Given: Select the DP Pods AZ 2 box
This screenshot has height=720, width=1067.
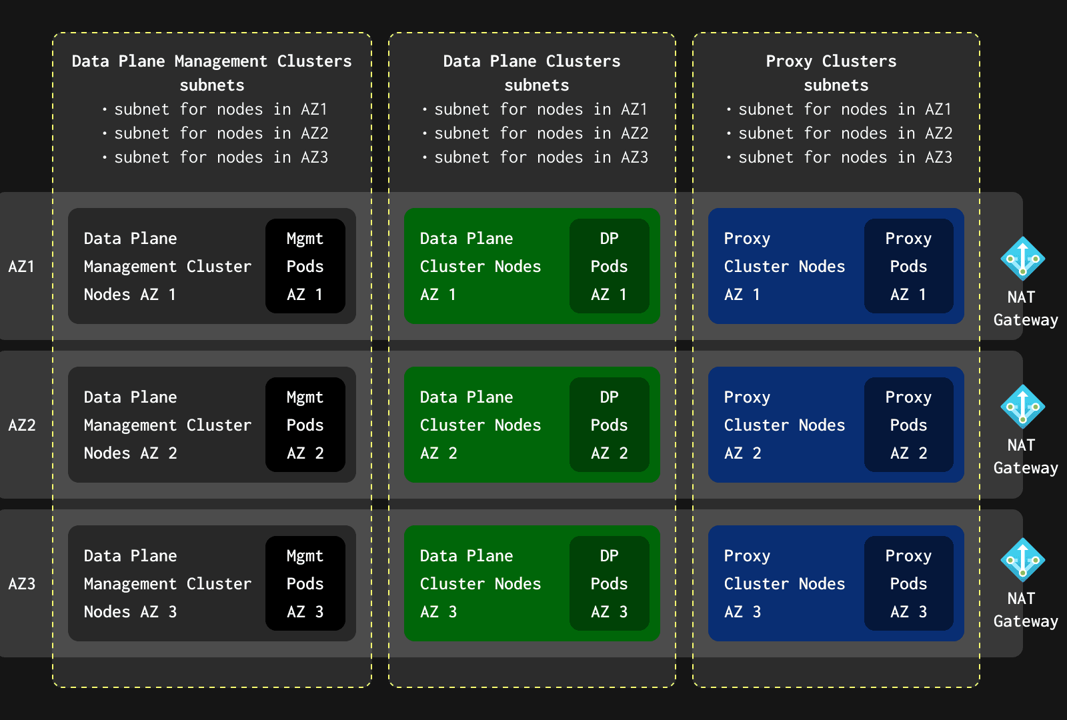Looking at the screenshot, I should [x=609, y=425].
